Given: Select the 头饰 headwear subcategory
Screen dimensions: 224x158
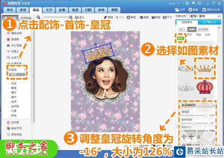Looking at the screenshot, I should click(207, 35).
